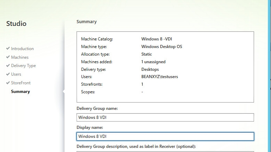Viewport: 271px width, 152px height.
Task: Click the 'Storefronts:' label
Action: coord(92,84)
